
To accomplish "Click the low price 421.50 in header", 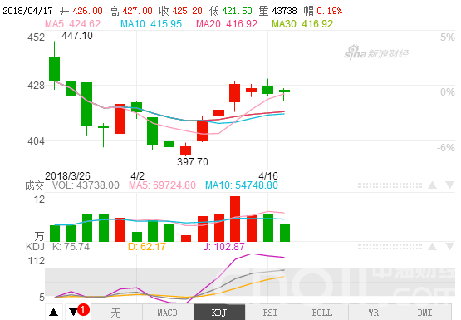I will (x=238, y=11).
